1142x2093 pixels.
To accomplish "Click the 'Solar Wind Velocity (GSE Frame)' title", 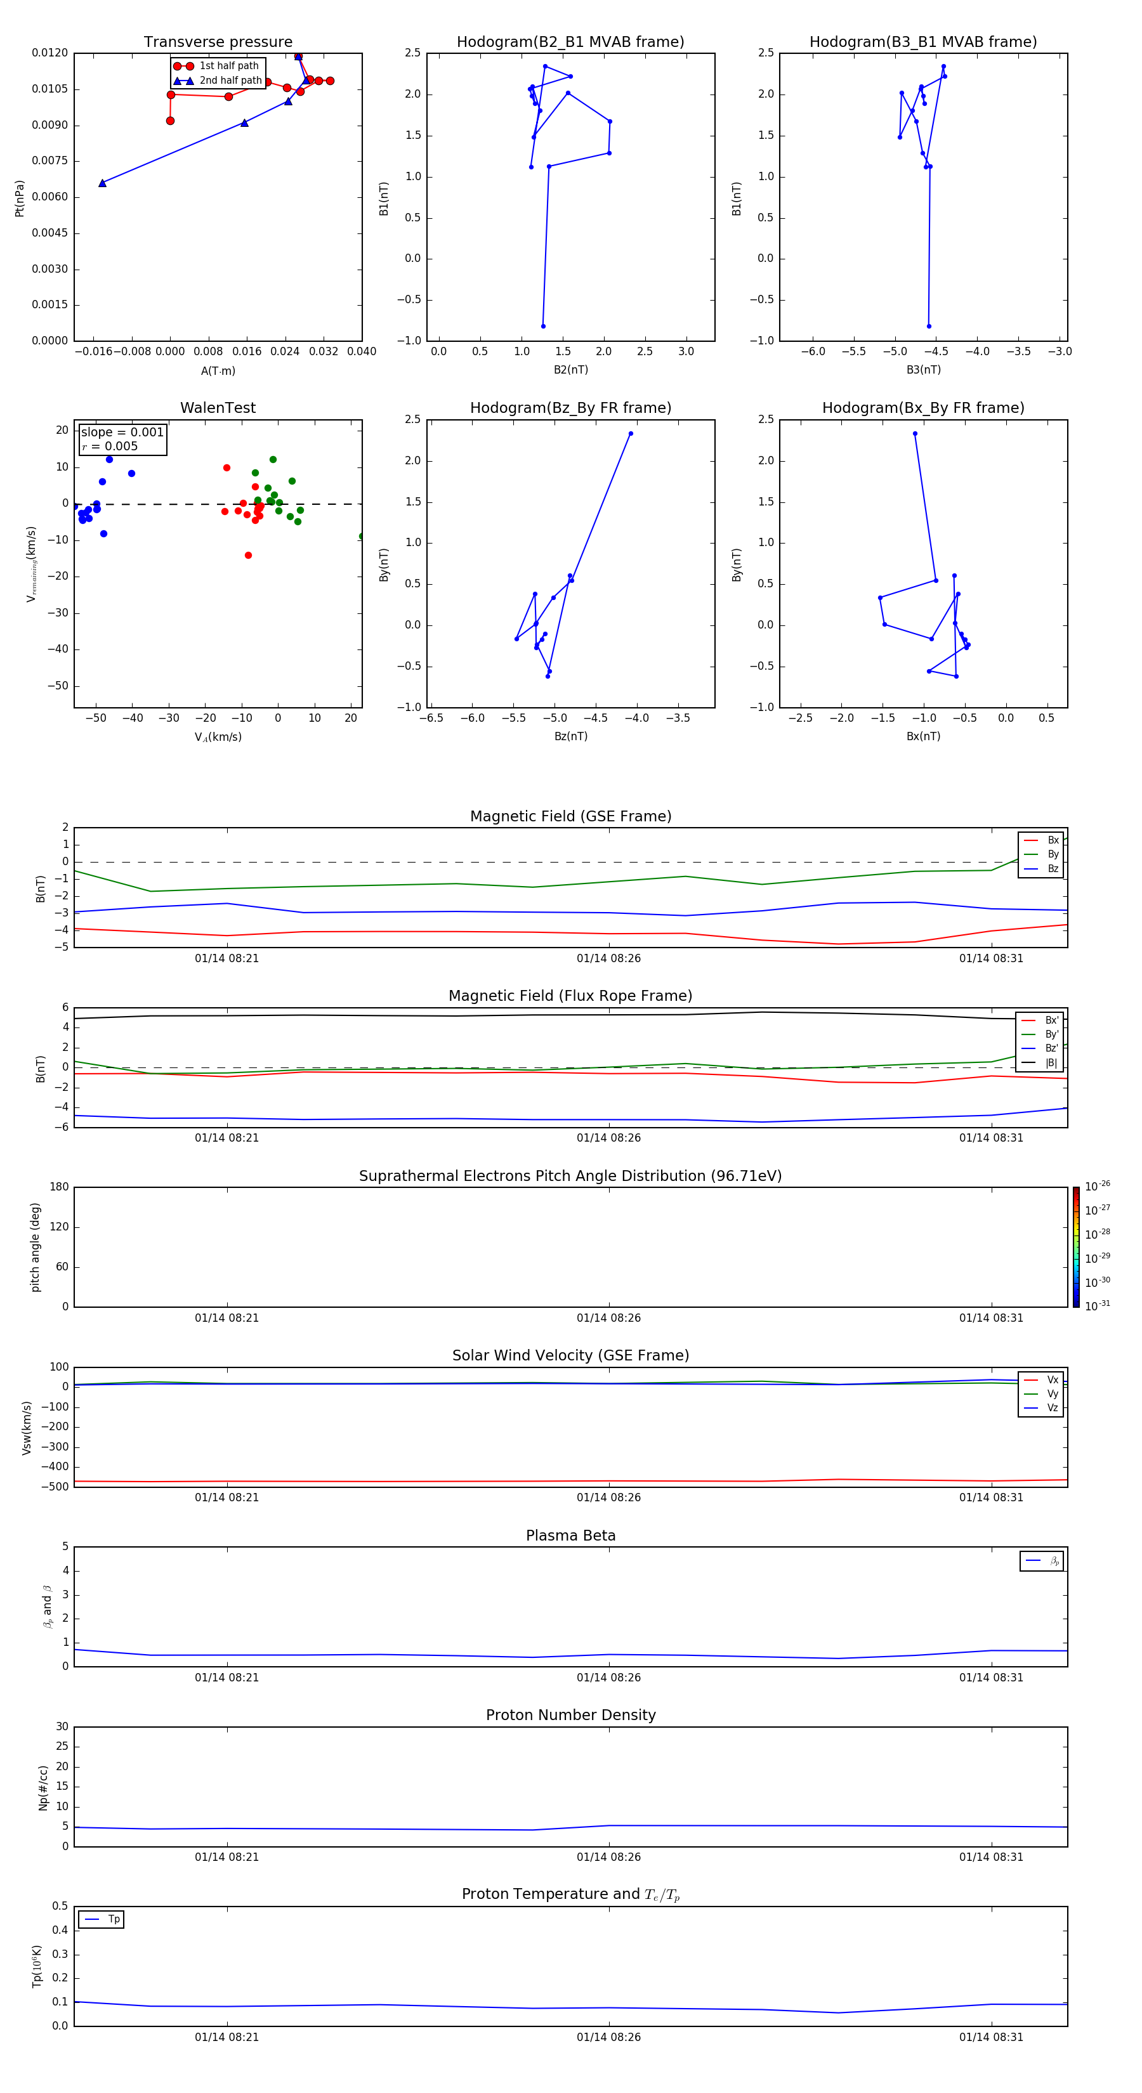I will pyautogui.click(x=570, y=1356).
